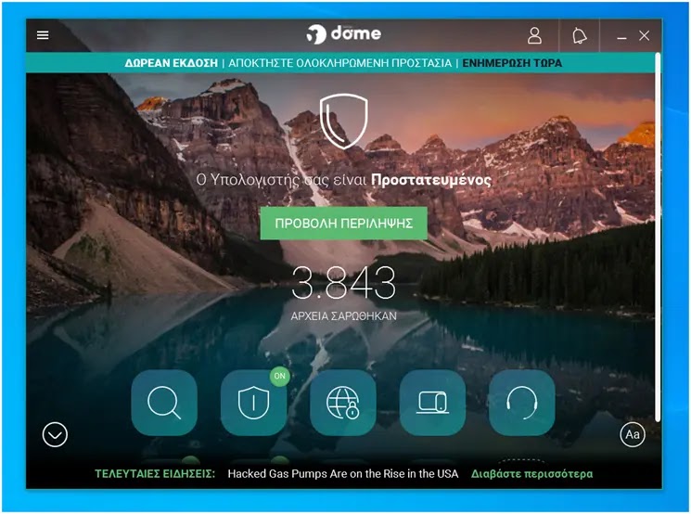Image resolution: width=691 pixels, height=514 pixels.
Task: Open the antivirus shield tile
Action: [253, 403]
